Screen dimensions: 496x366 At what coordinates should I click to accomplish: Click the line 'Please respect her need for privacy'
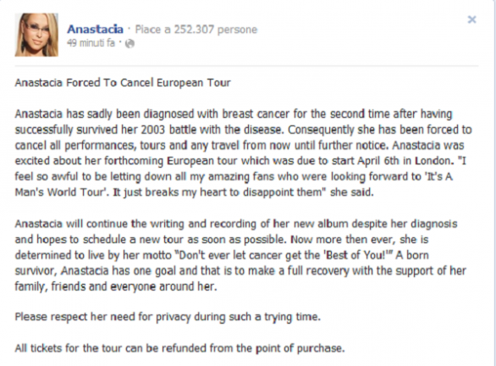click(168, 317)
